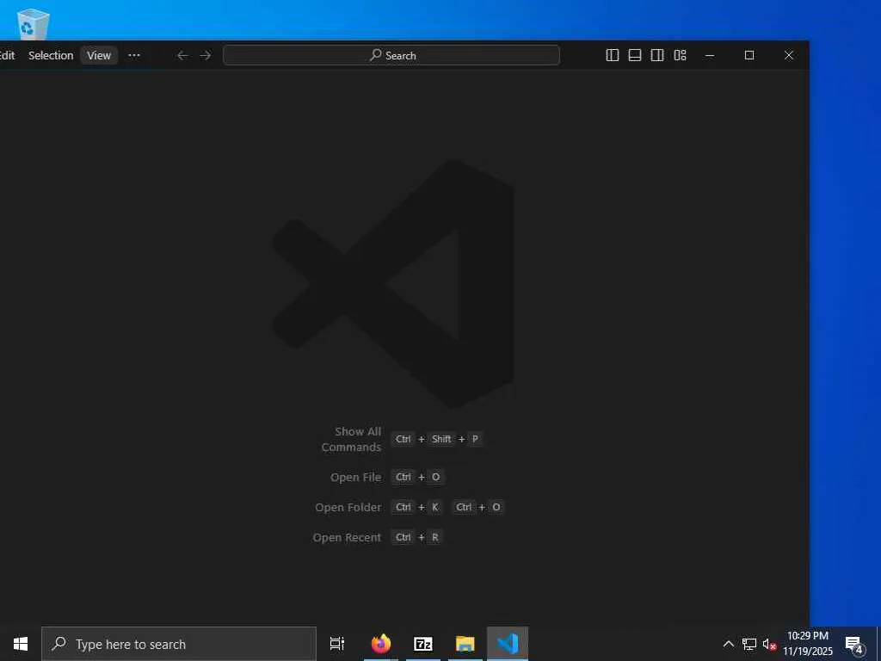Click the 'R' key hint for Open Recent
This screenshot has height=661, width=881.
pyautogui.click(x=434, y=537)
